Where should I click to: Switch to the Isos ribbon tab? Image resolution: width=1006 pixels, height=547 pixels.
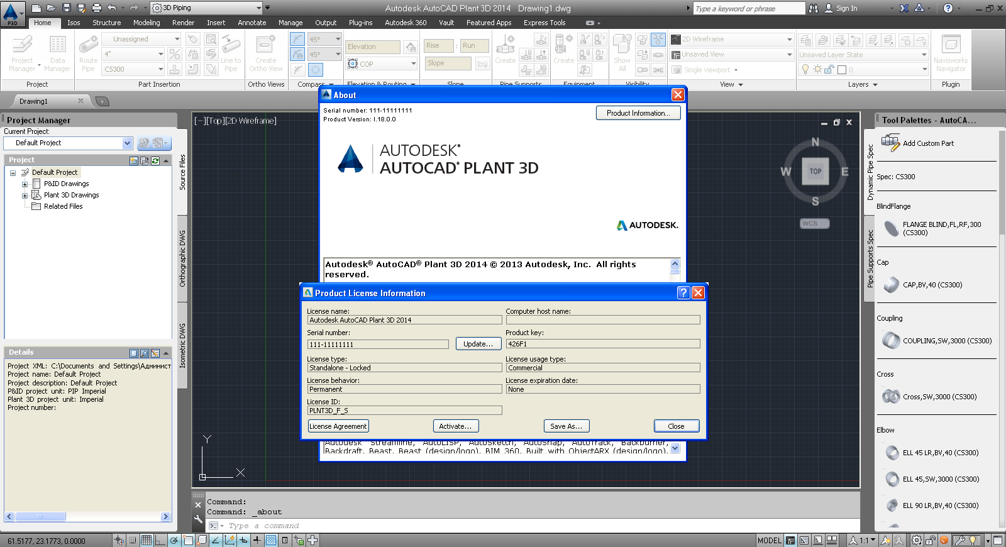[74, 23]
